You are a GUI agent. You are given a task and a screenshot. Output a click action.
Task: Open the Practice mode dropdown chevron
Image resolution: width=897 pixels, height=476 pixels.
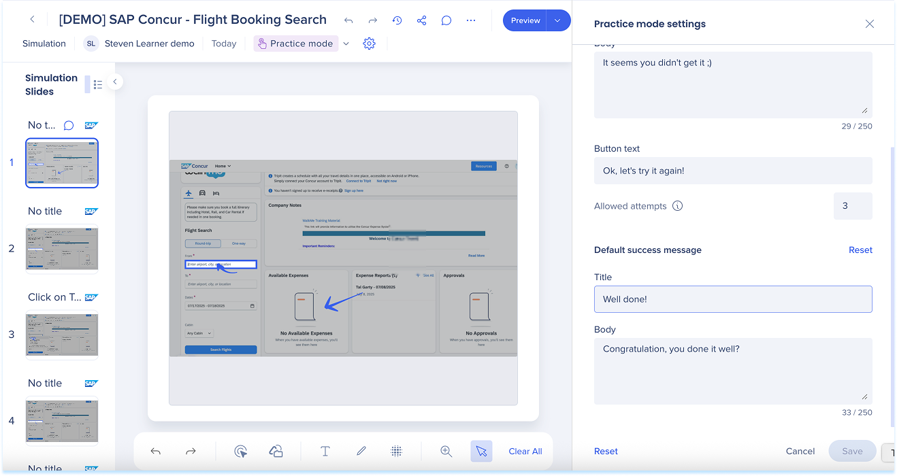point(346,44)
